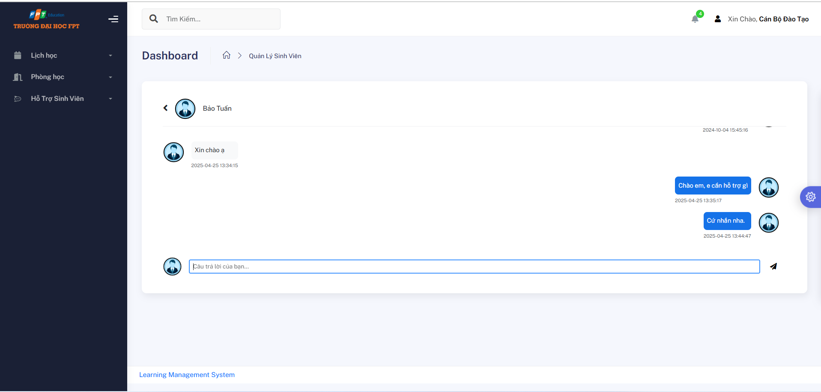This screenshot has width=821, height=392.
Task: Go to home via breadcrumb house icon
Action: click(x=227, y=55)
